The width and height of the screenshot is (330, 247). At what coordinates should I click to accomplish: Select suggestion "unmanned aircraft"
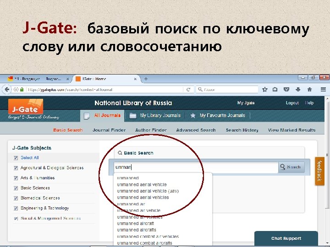point(136,224)
